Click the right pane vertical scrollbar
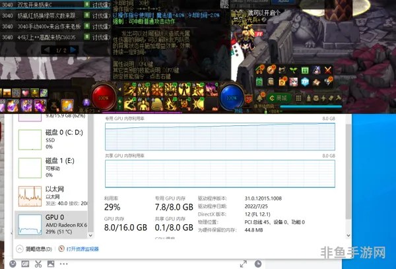Screen dimensions: 396x269 coord(348,171)
